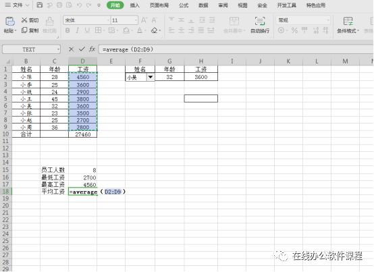Open the font size 11 dropdown
Viewport: 374px width, 272px height.
(x=136, y=20)
